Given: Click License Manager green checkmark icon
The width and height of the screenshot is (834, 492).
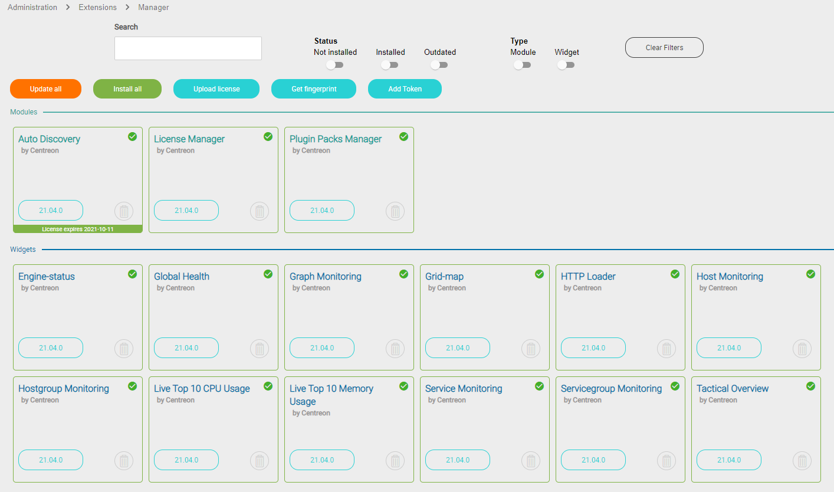Looking at the screenshot, I should coord(268,136).
